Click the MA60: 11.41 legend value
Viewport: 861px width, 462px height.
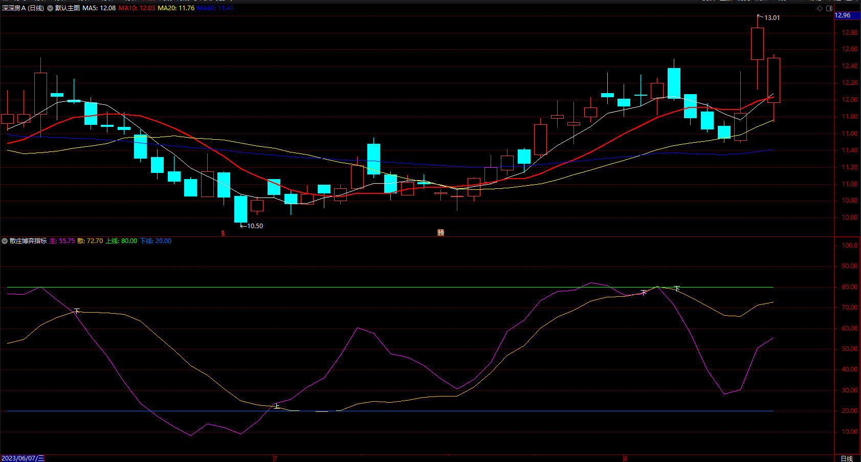[x=215, y=8]
